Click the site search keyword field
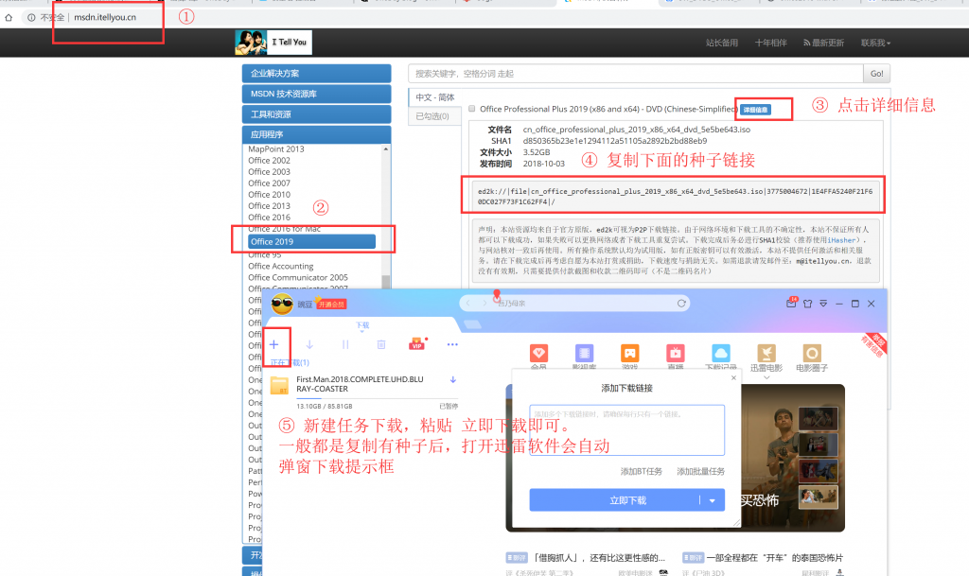This screenshot has height=576, width=969. pyautogui.click(x=635, y=74)
